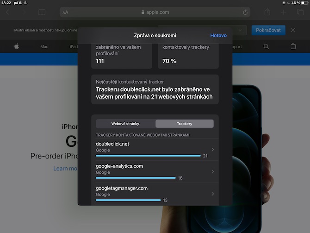Click the Wi-Fi icon in status bar
Viewport: 310px width, 233px height.
click(x=284, y=3)
